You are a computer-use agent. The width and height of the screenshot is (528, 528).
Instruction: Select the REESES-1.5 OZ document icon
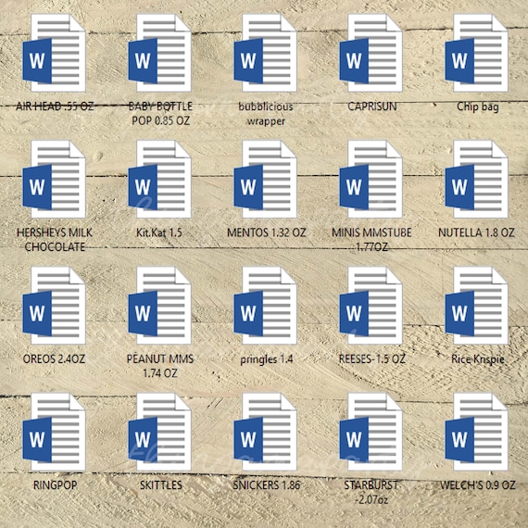coord(371,305)
